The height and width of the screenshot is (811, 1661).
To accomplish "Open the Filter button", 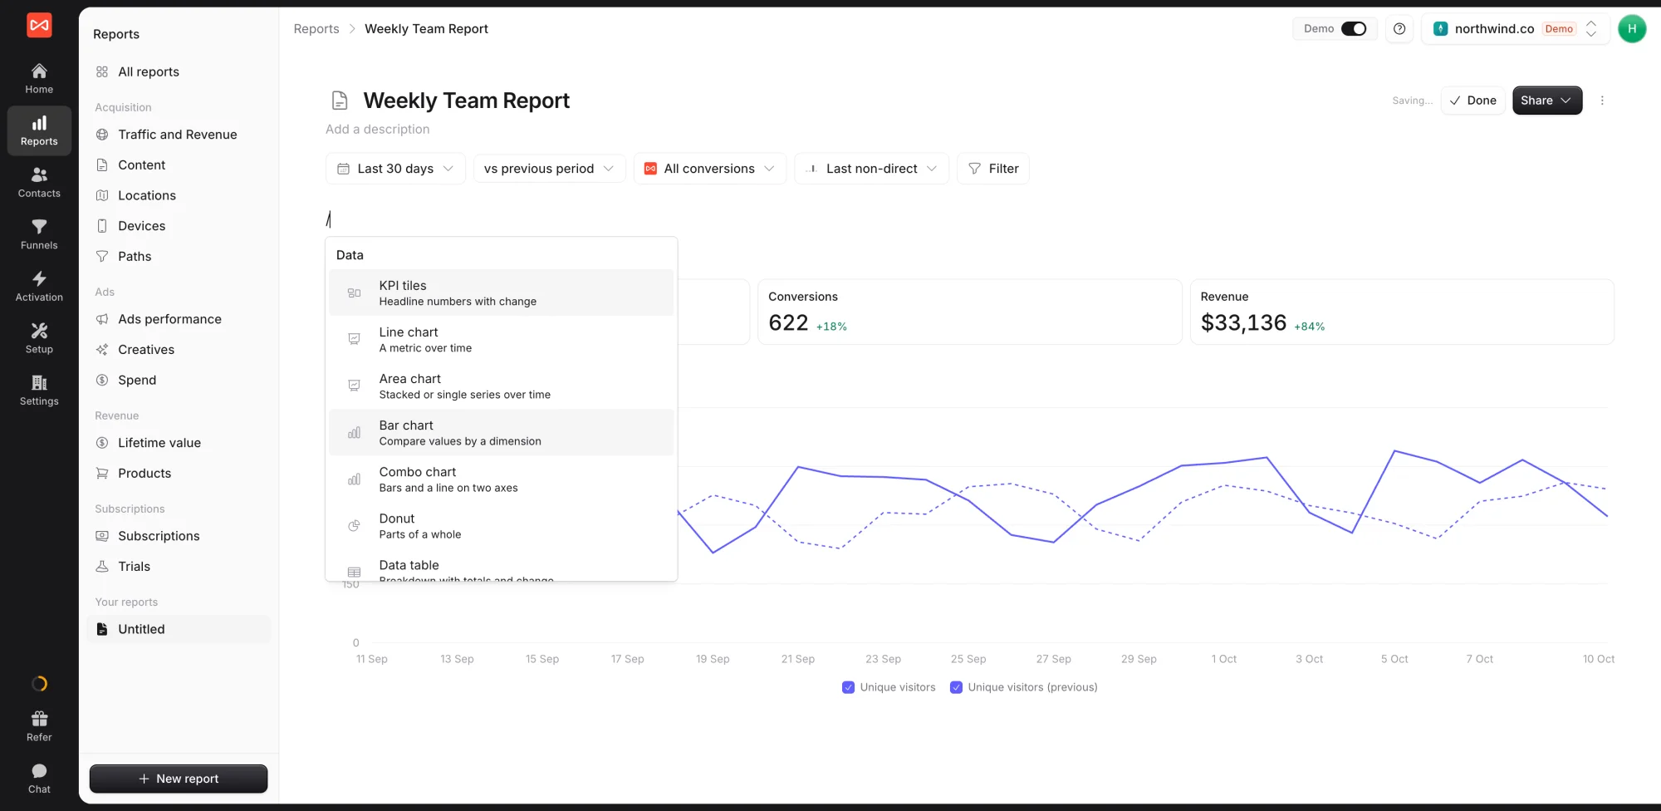I will click(993, 169).
